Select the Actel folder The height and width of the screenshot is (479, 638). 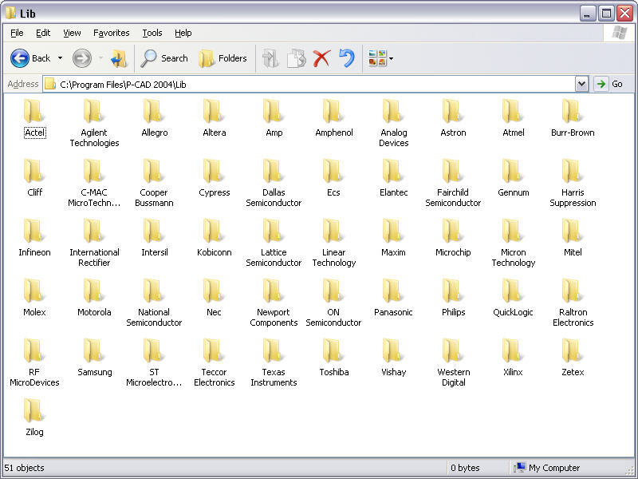tap(34, 118)
